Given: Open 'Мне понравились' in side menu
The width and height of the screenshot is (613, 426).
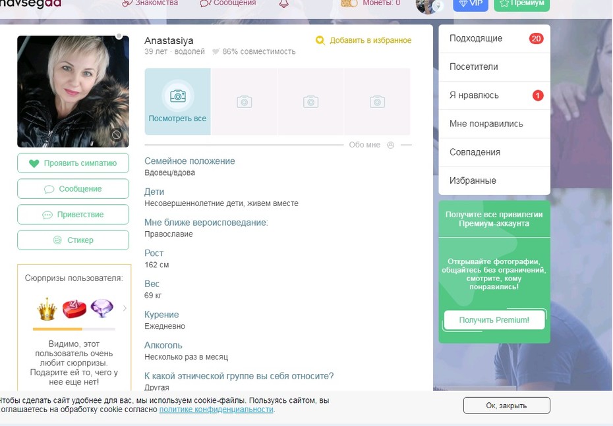Looking at the screenshot, I should pos(494,124).
